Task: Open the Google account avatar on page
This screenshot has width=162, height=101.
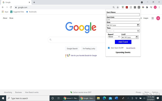Action: [158, 18]
